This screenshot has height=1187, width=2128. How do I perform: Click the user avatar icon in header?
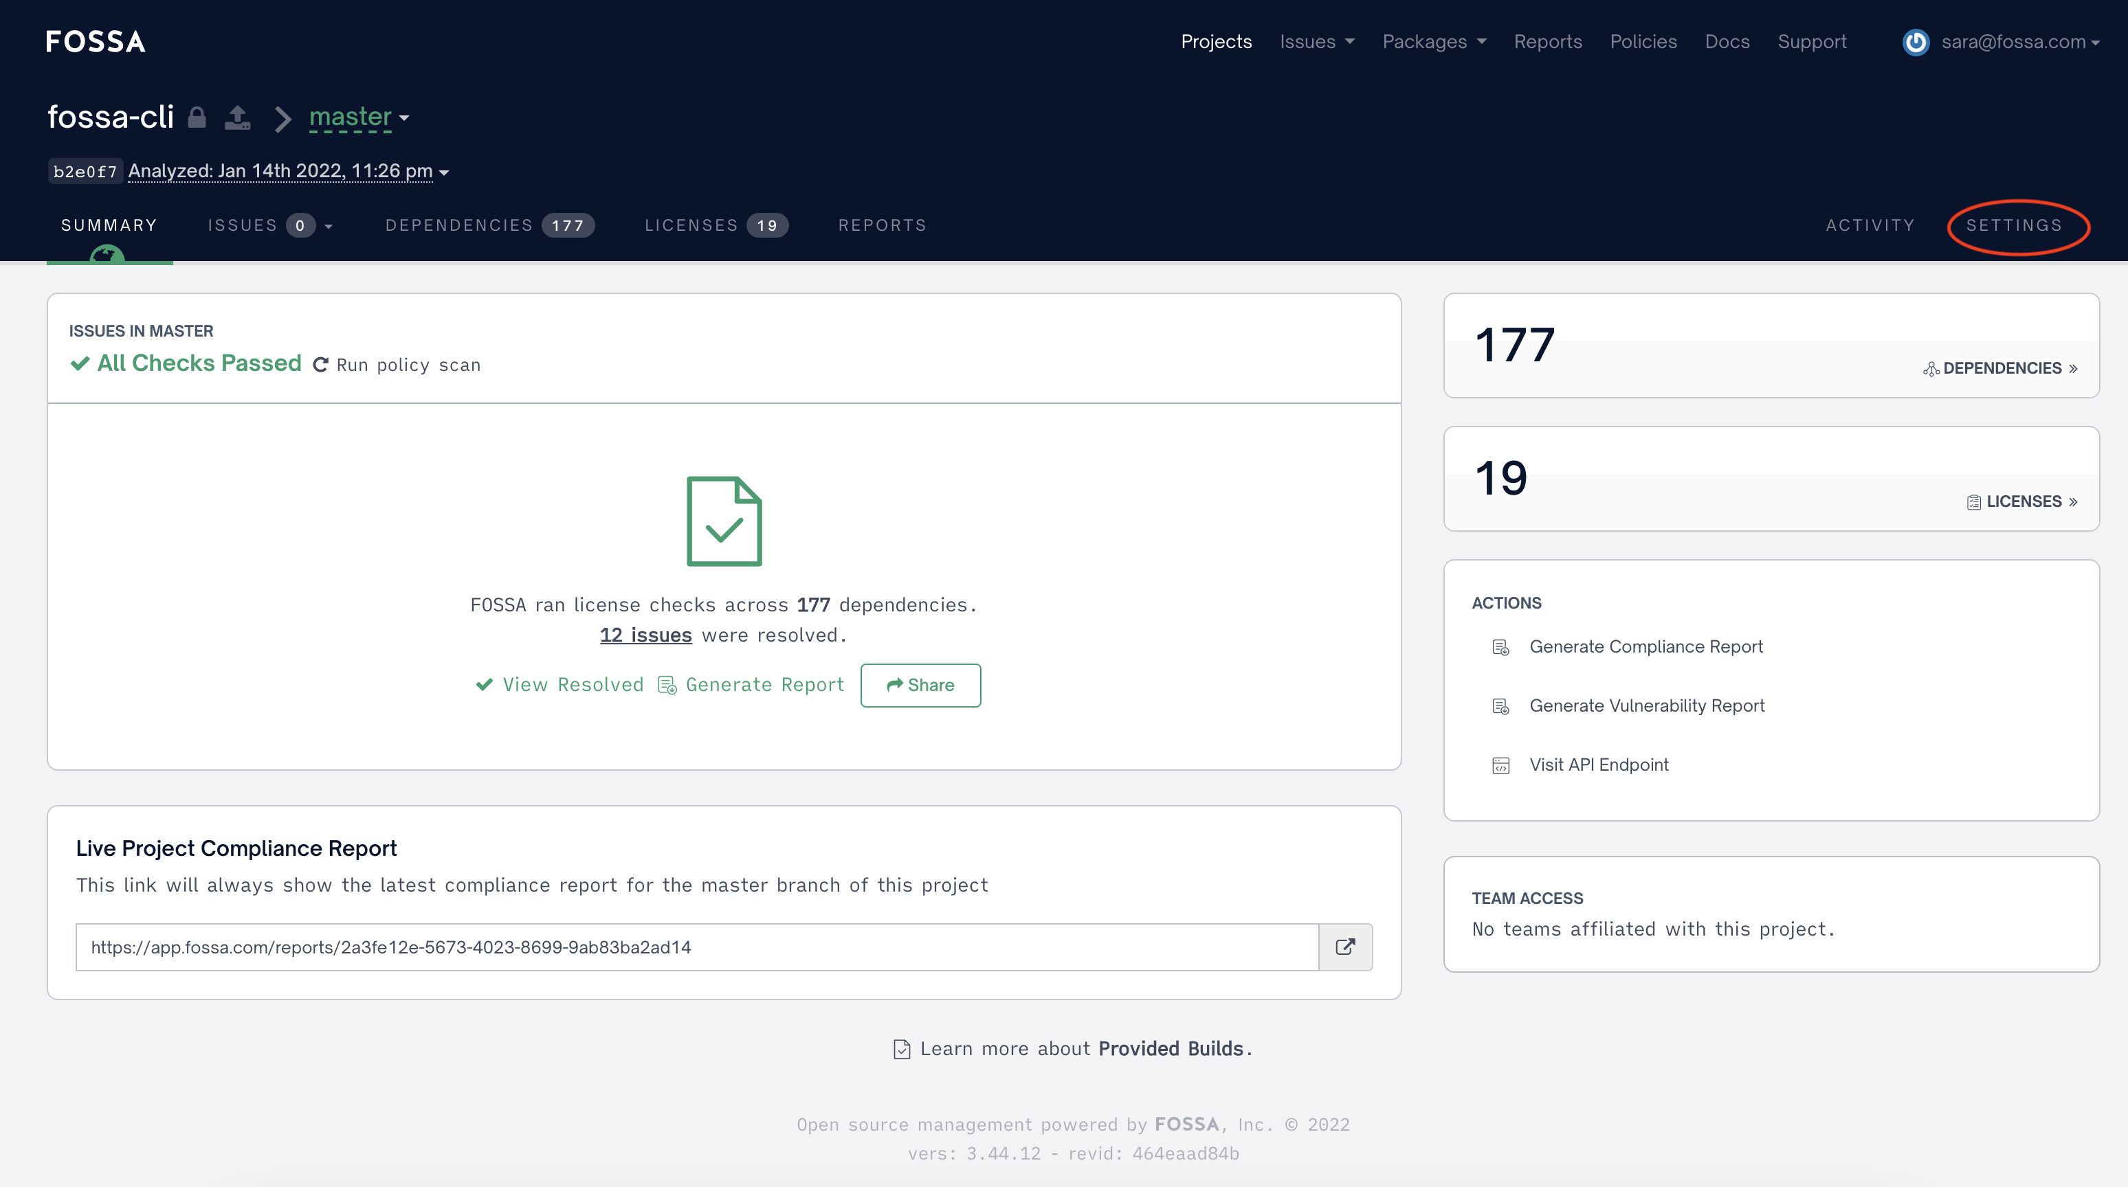[1915, 42]
